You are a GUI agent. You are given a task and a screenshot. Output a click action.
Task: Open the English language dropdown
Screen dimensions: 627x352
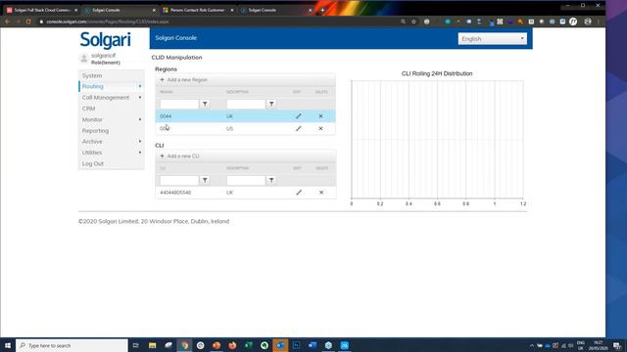[492, 39]
